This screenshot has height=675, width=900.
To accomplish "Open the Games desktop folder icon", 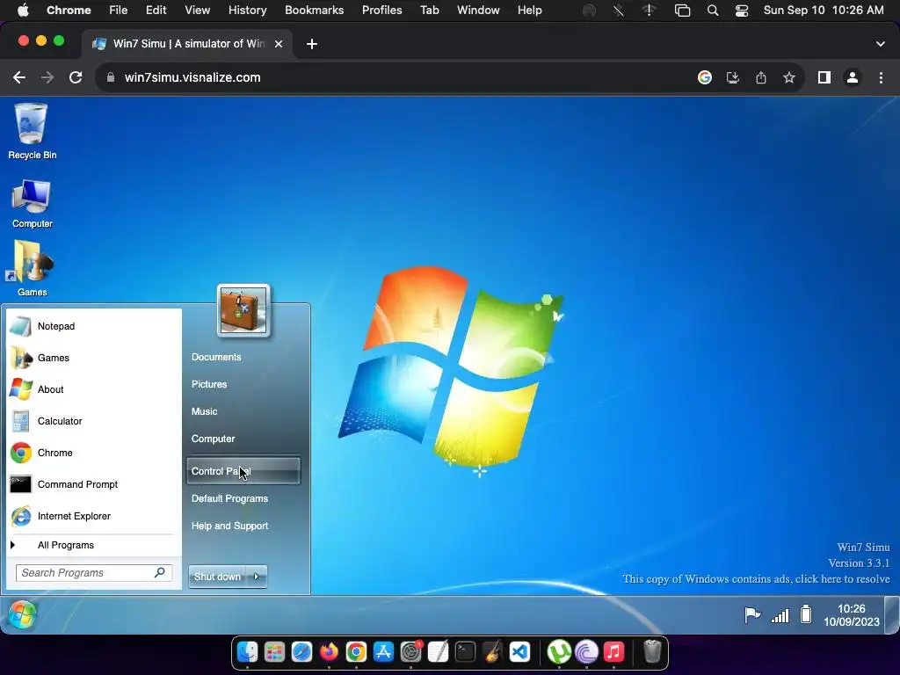I will coord(32,269).
